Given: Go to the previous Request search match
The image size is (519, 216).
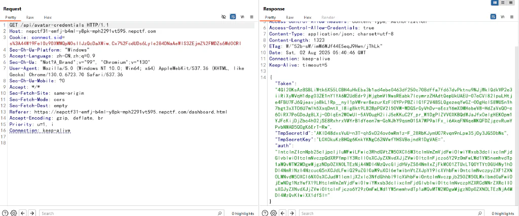Looking at the screenshot, I should click(23, 213).
